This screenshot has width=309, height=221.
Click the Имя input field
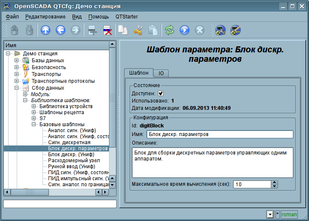220,134
